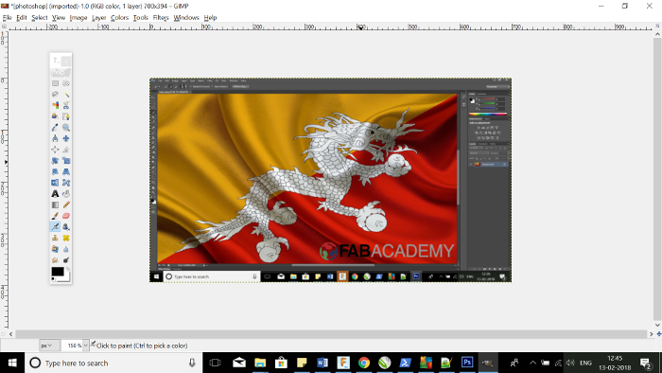This screenshot has width=662, height=373.
Task: Open the Colors menu
Action: [119, 17]
